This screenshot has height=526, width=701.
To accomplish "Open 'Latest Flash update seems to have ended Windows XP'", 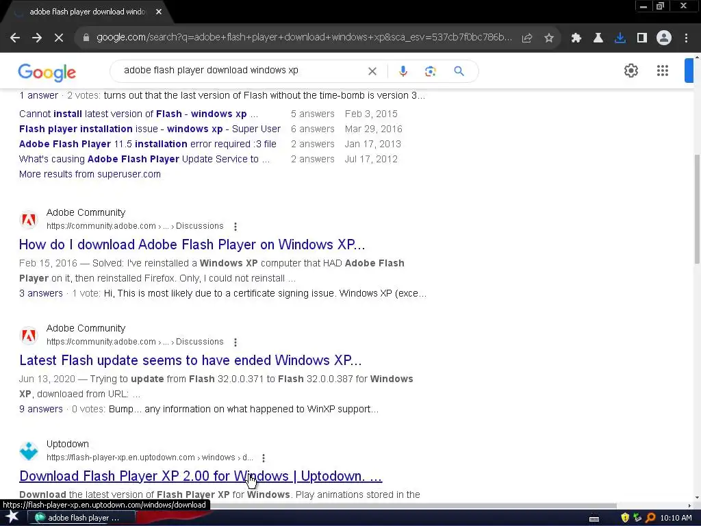I will pyautogui.click(x=190, y=360).
